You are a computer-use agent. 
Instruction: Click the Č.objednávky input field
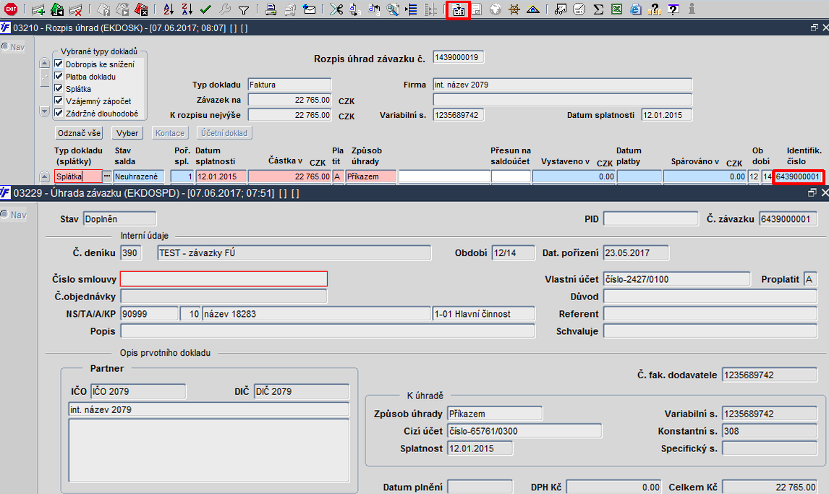[224, 297]
